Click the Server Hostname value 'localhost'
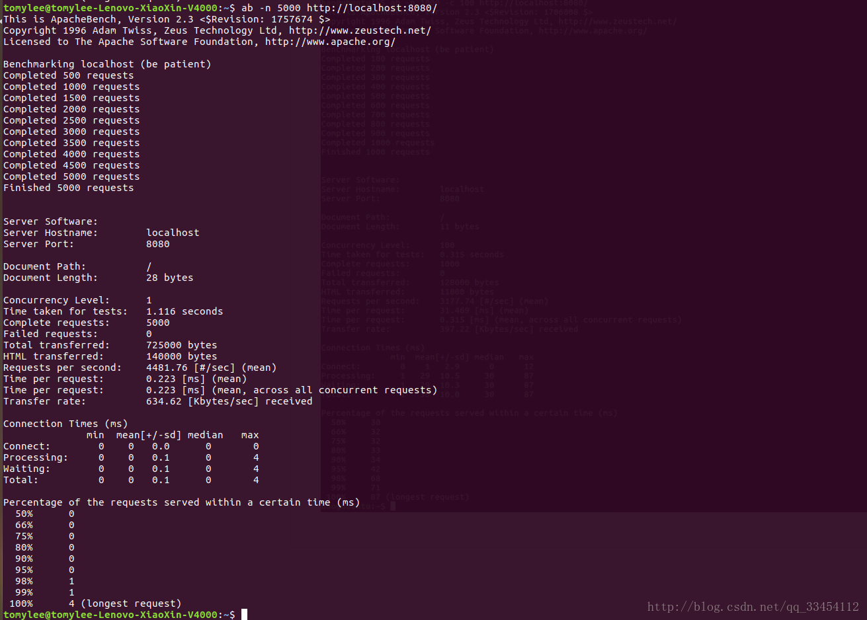The width and height of the screenshot is (867, 620). (x=173, y=233)
